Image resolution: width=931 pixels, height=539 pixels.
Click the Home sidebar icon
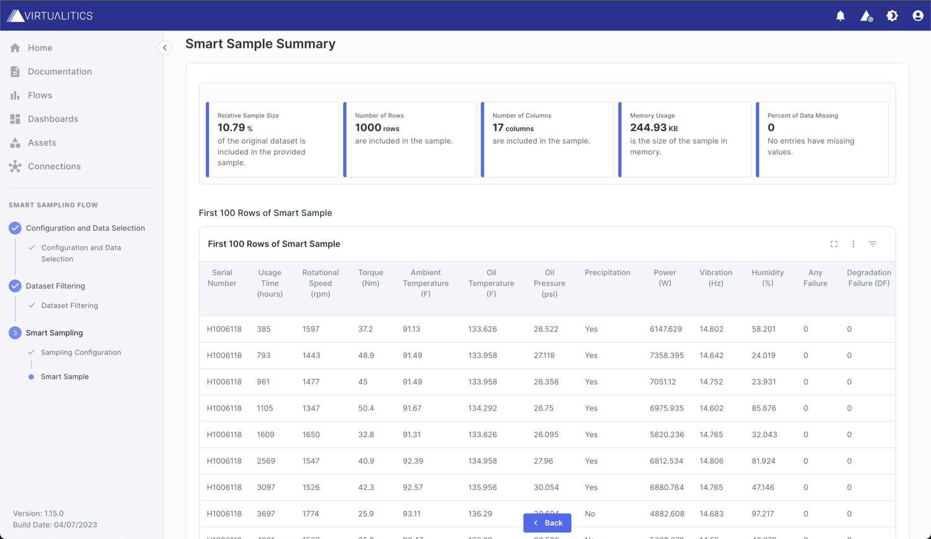point(14,48)
